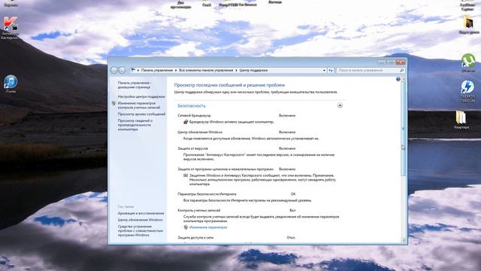Click Защита от программ-шпионов и нежелательных программ label

pos(225,169)
